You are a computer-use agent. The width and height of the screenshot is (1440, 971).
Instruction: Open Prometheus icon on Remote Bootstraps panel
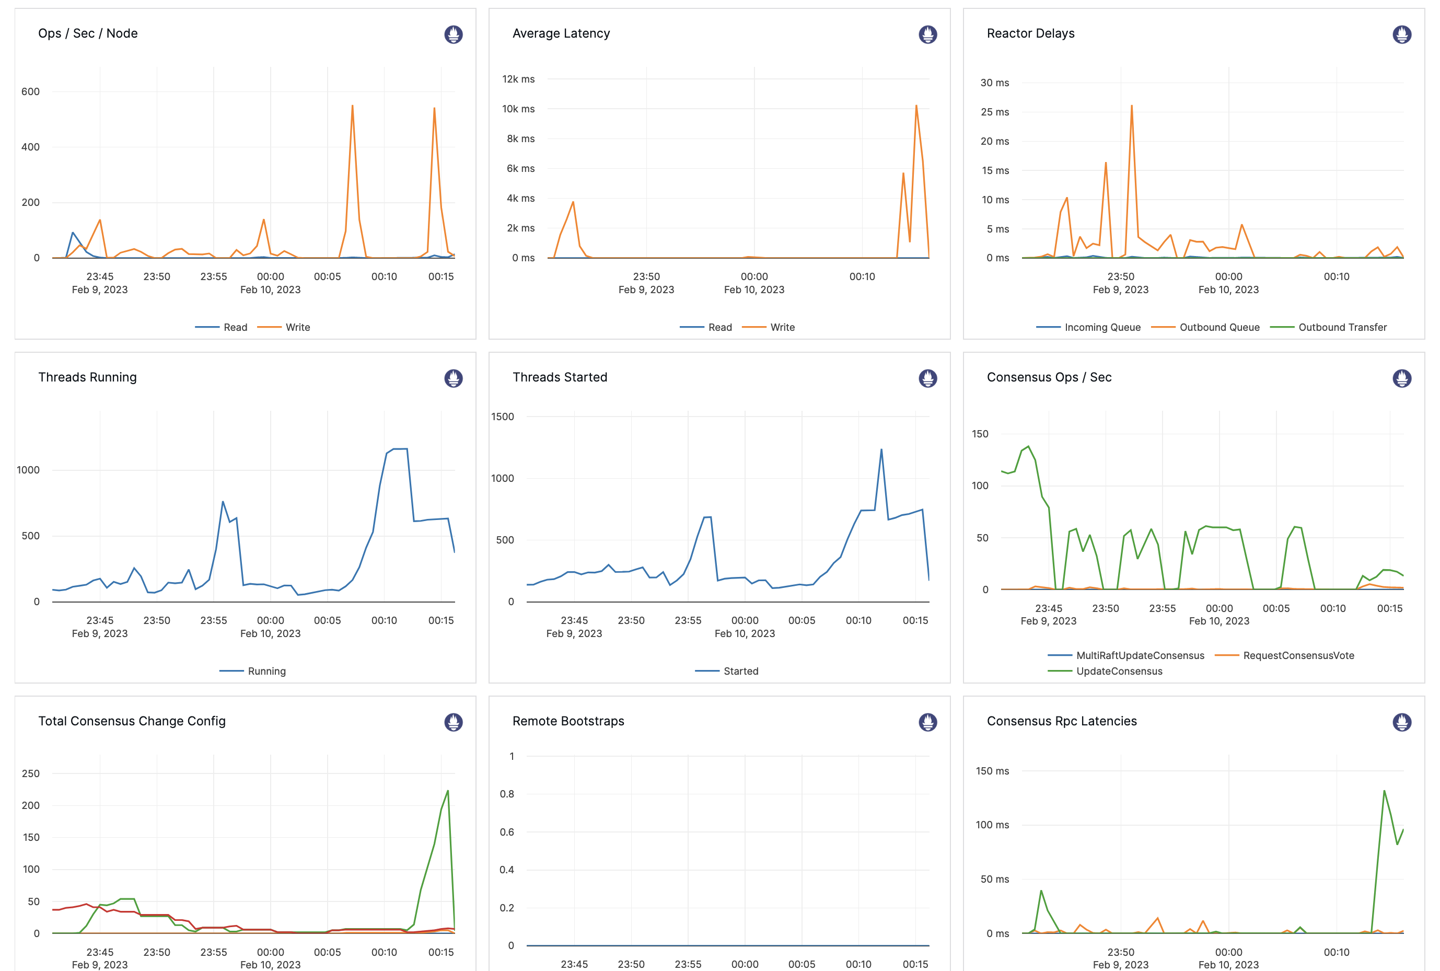(x=927, y=721)
